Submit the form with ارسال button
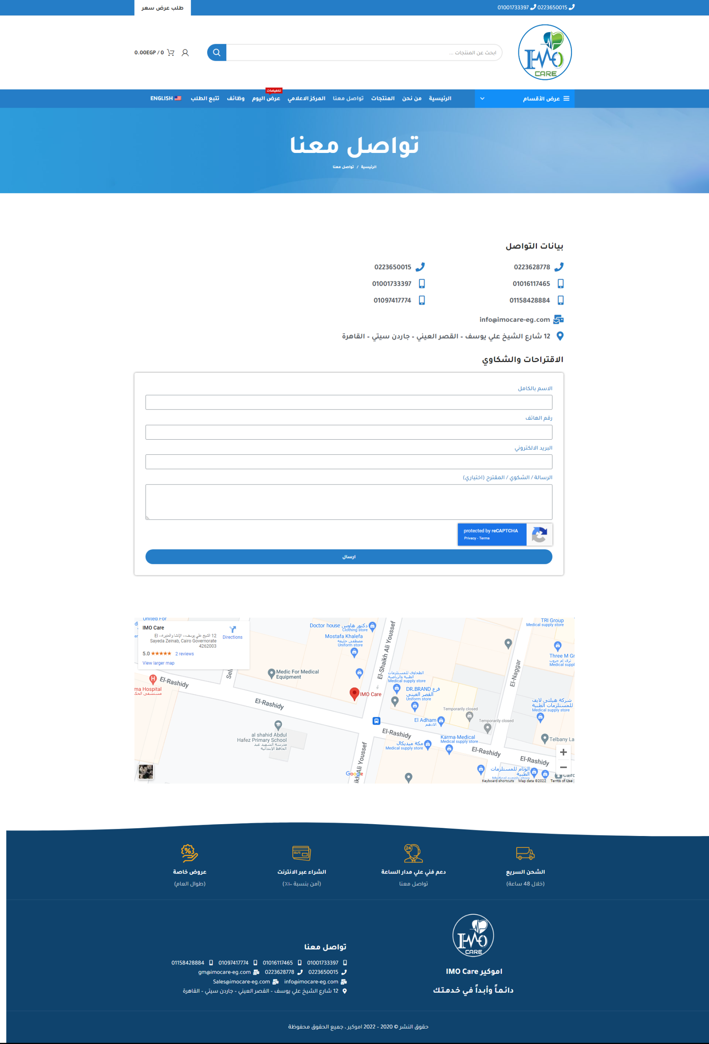 pyautogui.click(x=349, y=557)
